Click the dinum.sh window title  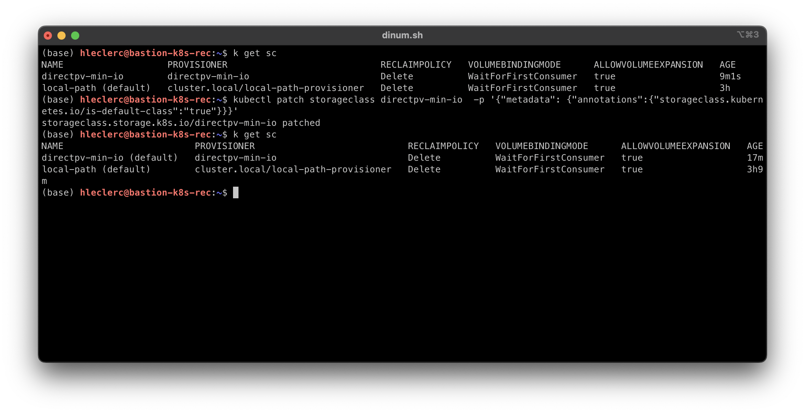pos(402,35)
